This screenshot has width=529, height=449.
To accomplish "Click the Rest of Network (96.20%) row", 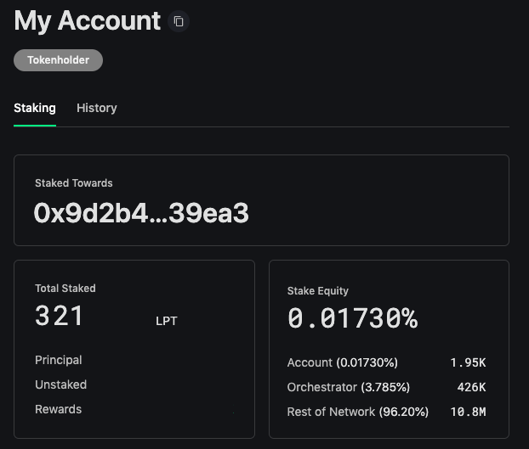I will pos(387,412).
